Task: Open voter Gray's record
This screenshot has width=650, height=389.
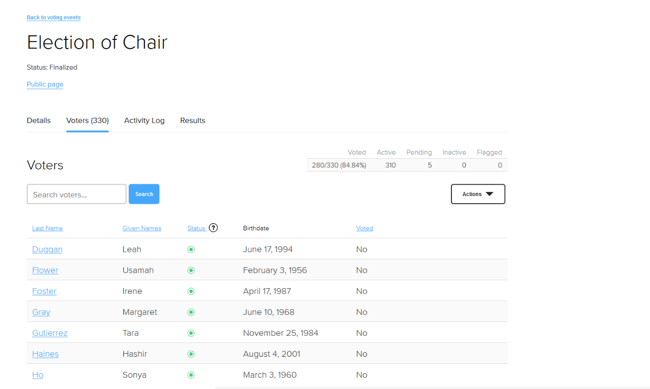Action: (x=41, y=312)
